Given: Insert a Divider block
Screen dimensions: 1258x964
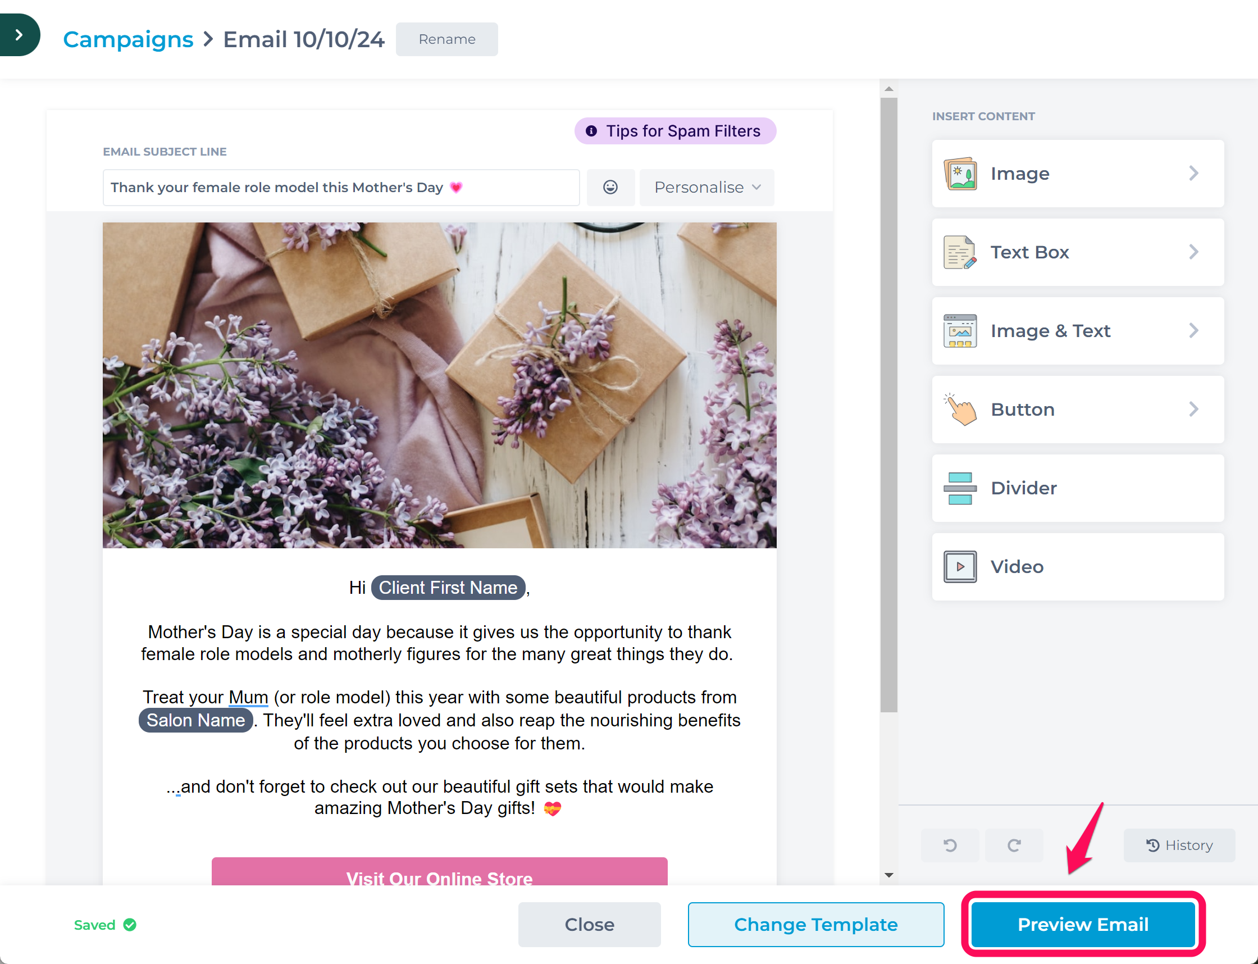Looking at the screenshot, I should [x=1078, y=488].
